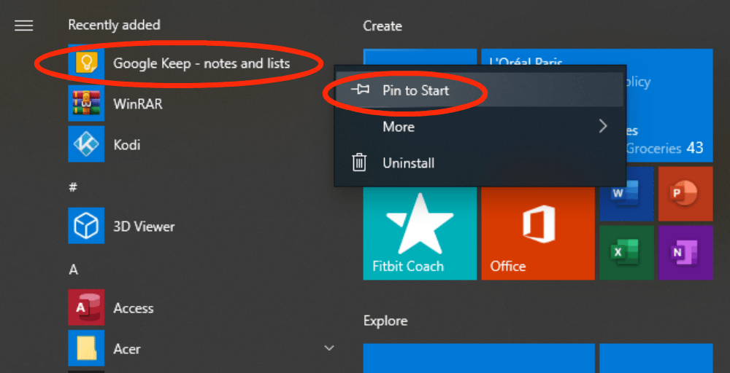Screen dimensions: 730x373
Task: Select Uninstall from context menu
Action: coord(479,163)
